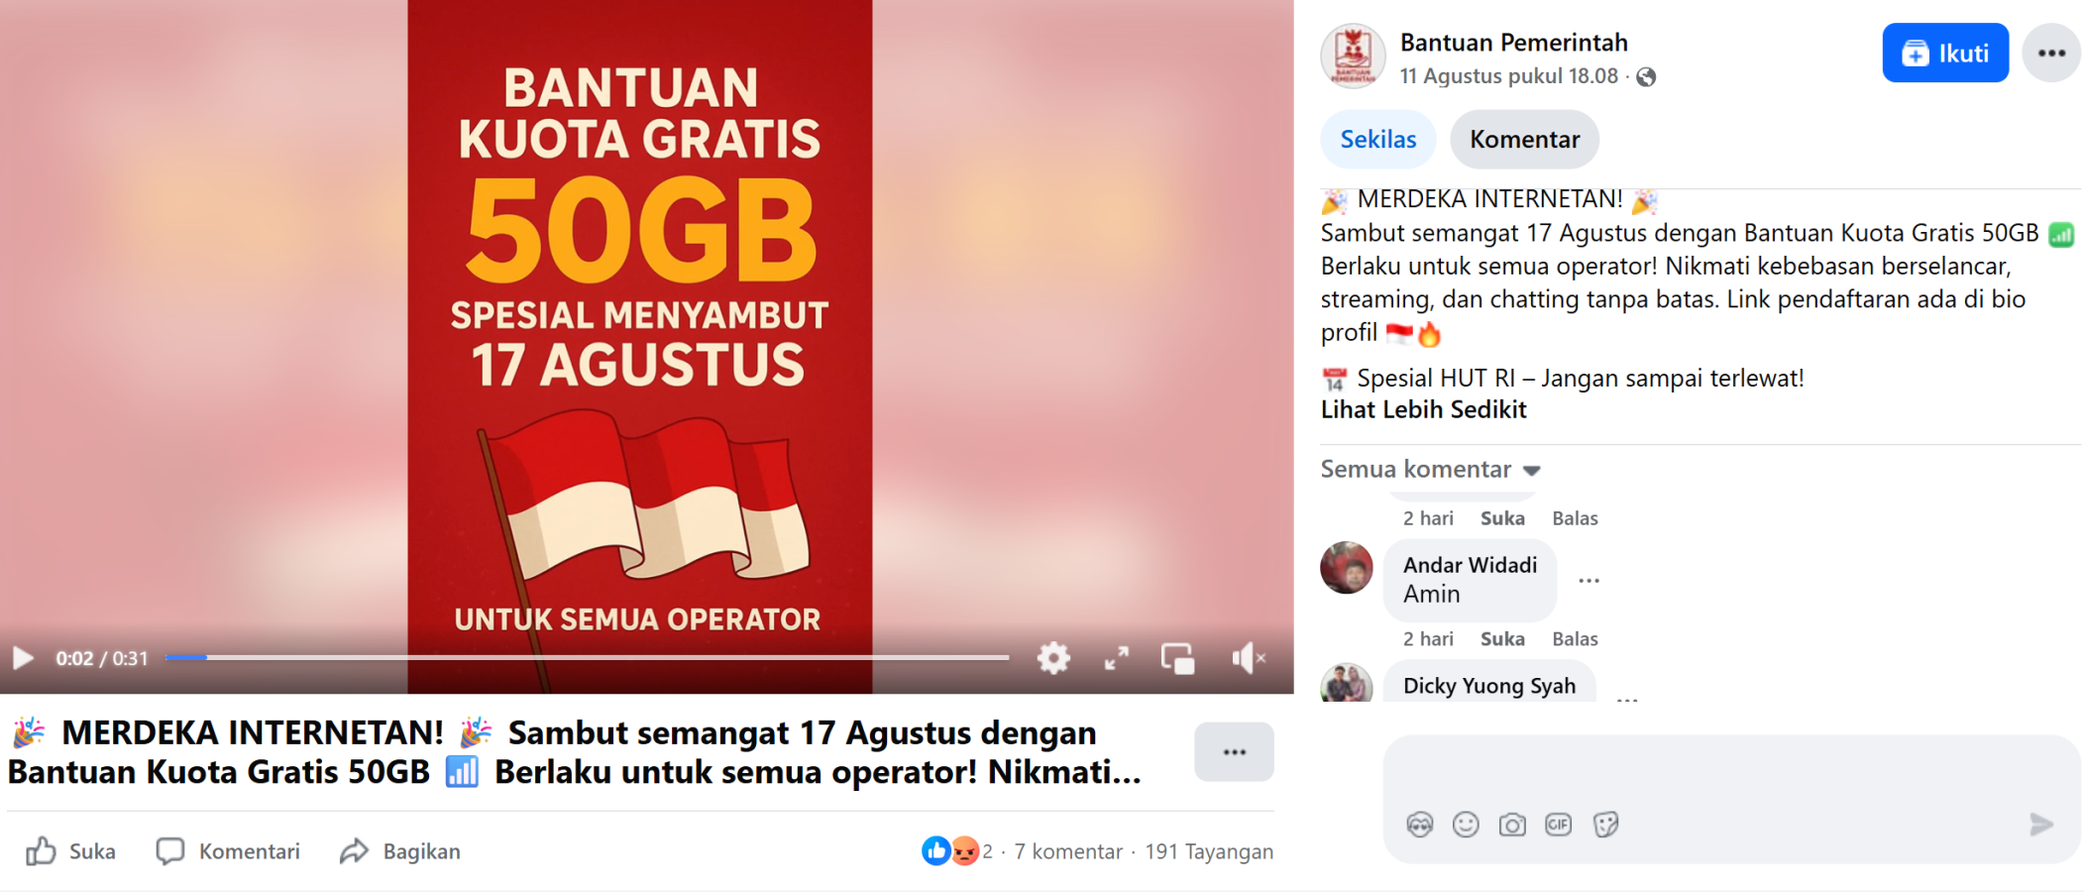Add a GIF to the comment
Viewport: 2084px width, 892px height.
tap(1559, 825)
